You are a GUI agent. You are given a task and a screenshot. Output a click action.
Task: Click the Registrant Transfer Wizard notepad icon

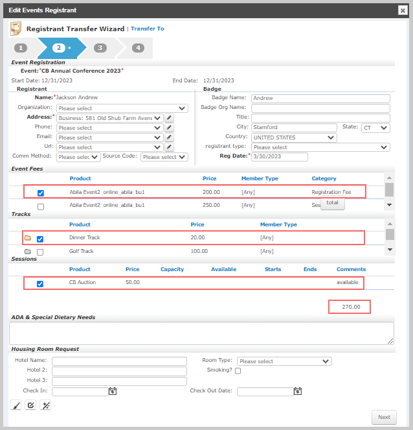click(16, 29)
